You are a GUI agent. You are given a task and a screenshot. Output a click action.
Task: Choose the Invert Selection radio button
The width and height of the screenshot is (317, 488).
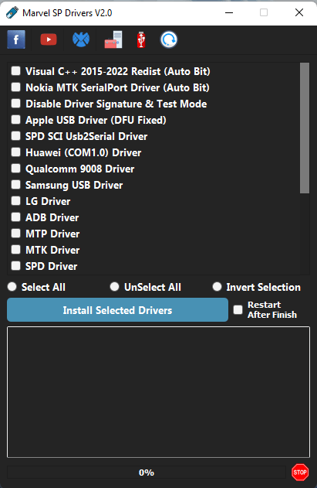(217, 287)
